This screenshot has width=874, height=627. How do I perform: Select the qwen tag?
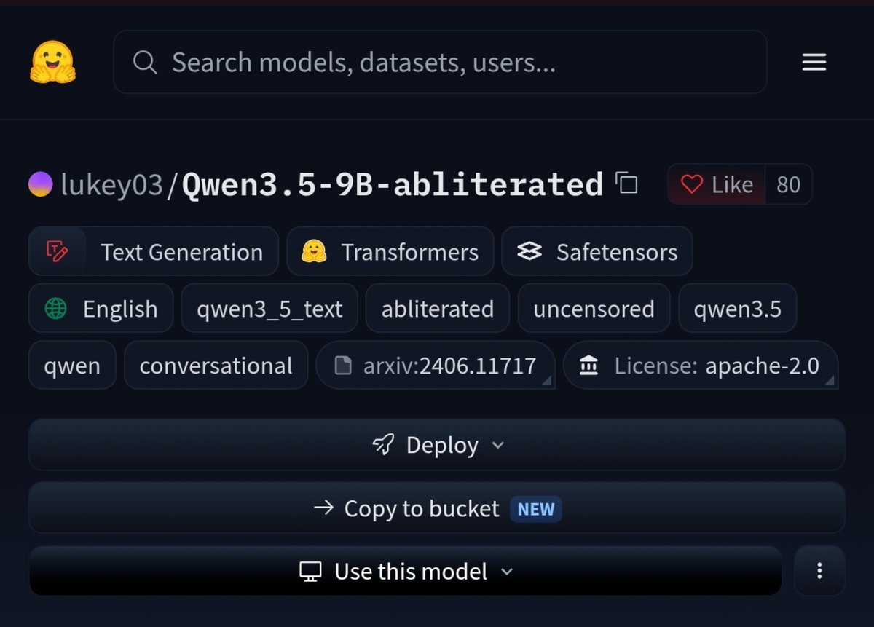pyautogui.click(x=72, y=365)
